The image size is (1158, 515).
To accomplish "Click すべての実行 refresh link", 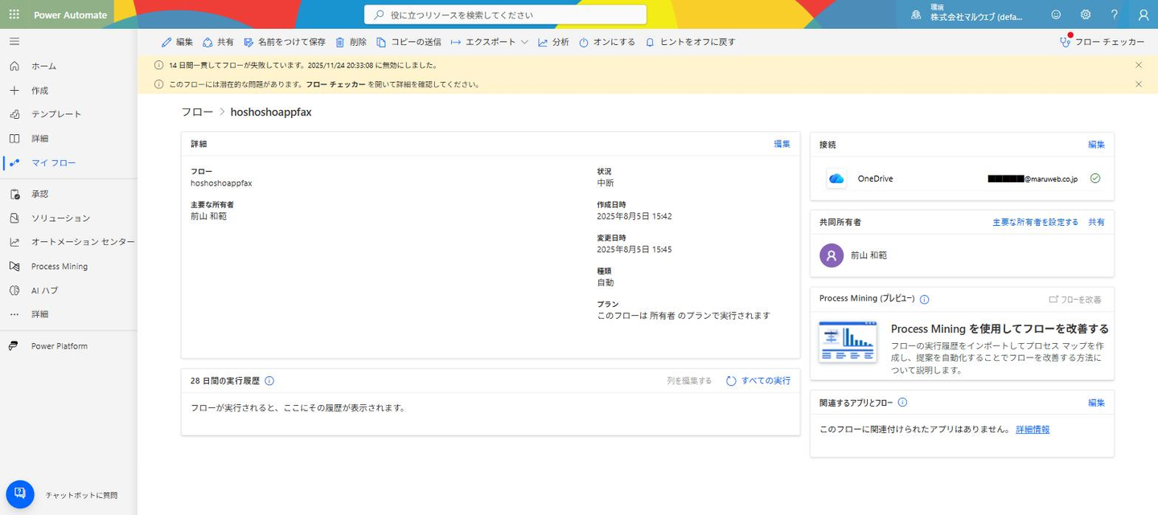I will [758, 381].
